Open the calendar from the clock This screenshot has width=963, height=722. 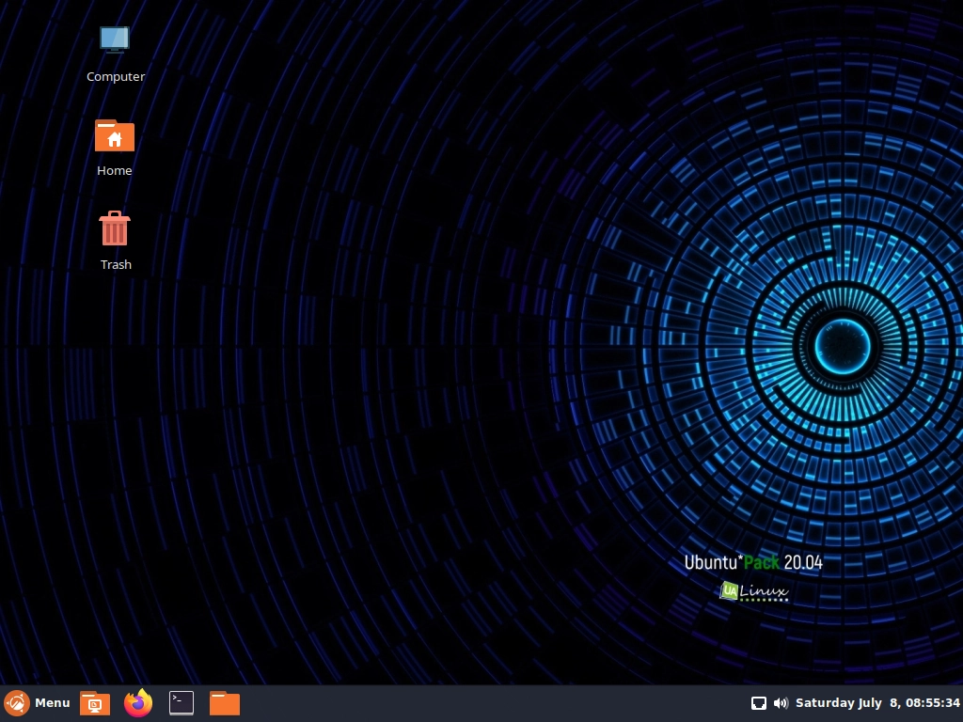pos(877,703)
